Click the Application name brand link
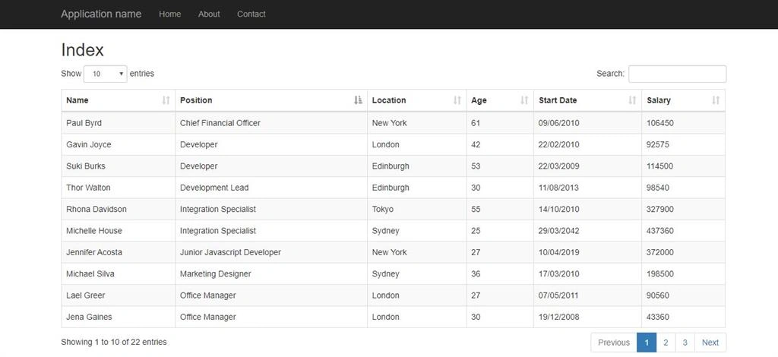 (x=101, y=14)
